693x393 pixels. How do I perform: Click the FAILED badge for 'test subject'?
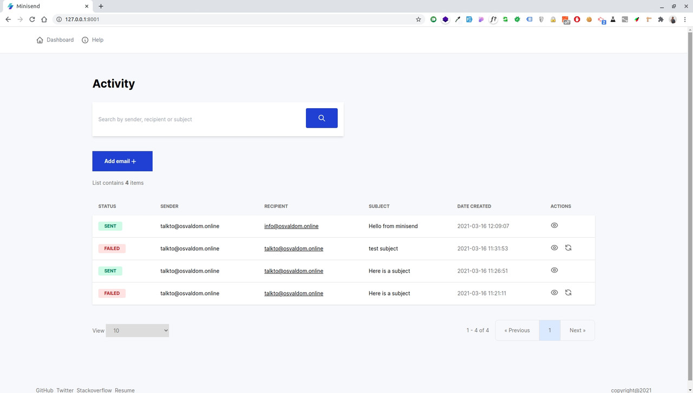point(112,249)
